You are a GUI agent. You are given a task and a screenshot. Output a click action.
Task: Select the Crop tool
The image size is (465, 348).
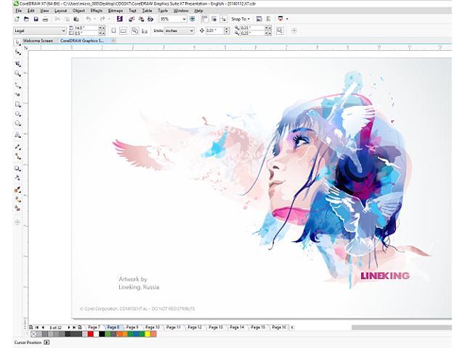point(17,63)
